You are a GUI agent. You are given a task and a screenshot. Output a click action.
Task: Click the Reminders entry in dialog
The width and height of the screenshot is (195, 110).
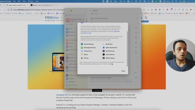coord(108,44)
